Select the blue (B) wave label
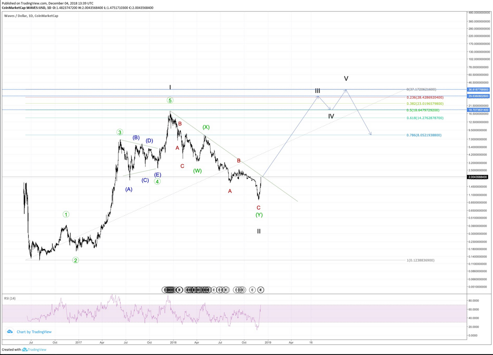The width and height of the screenshot is (493, 355). pyautogui.click(x=136, y=137)
